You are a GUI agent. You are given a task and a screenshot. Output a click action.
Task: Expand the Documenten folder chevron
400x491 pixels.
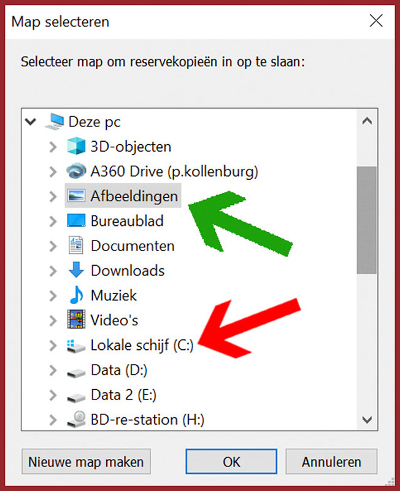tap(52, 246)
